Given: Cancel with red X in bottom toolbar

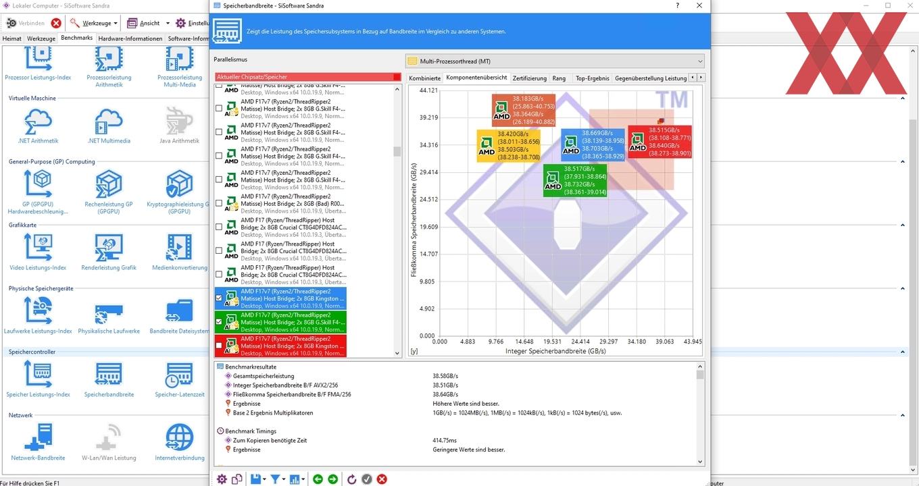Looking at the screenshot, I should click(382, 479).
